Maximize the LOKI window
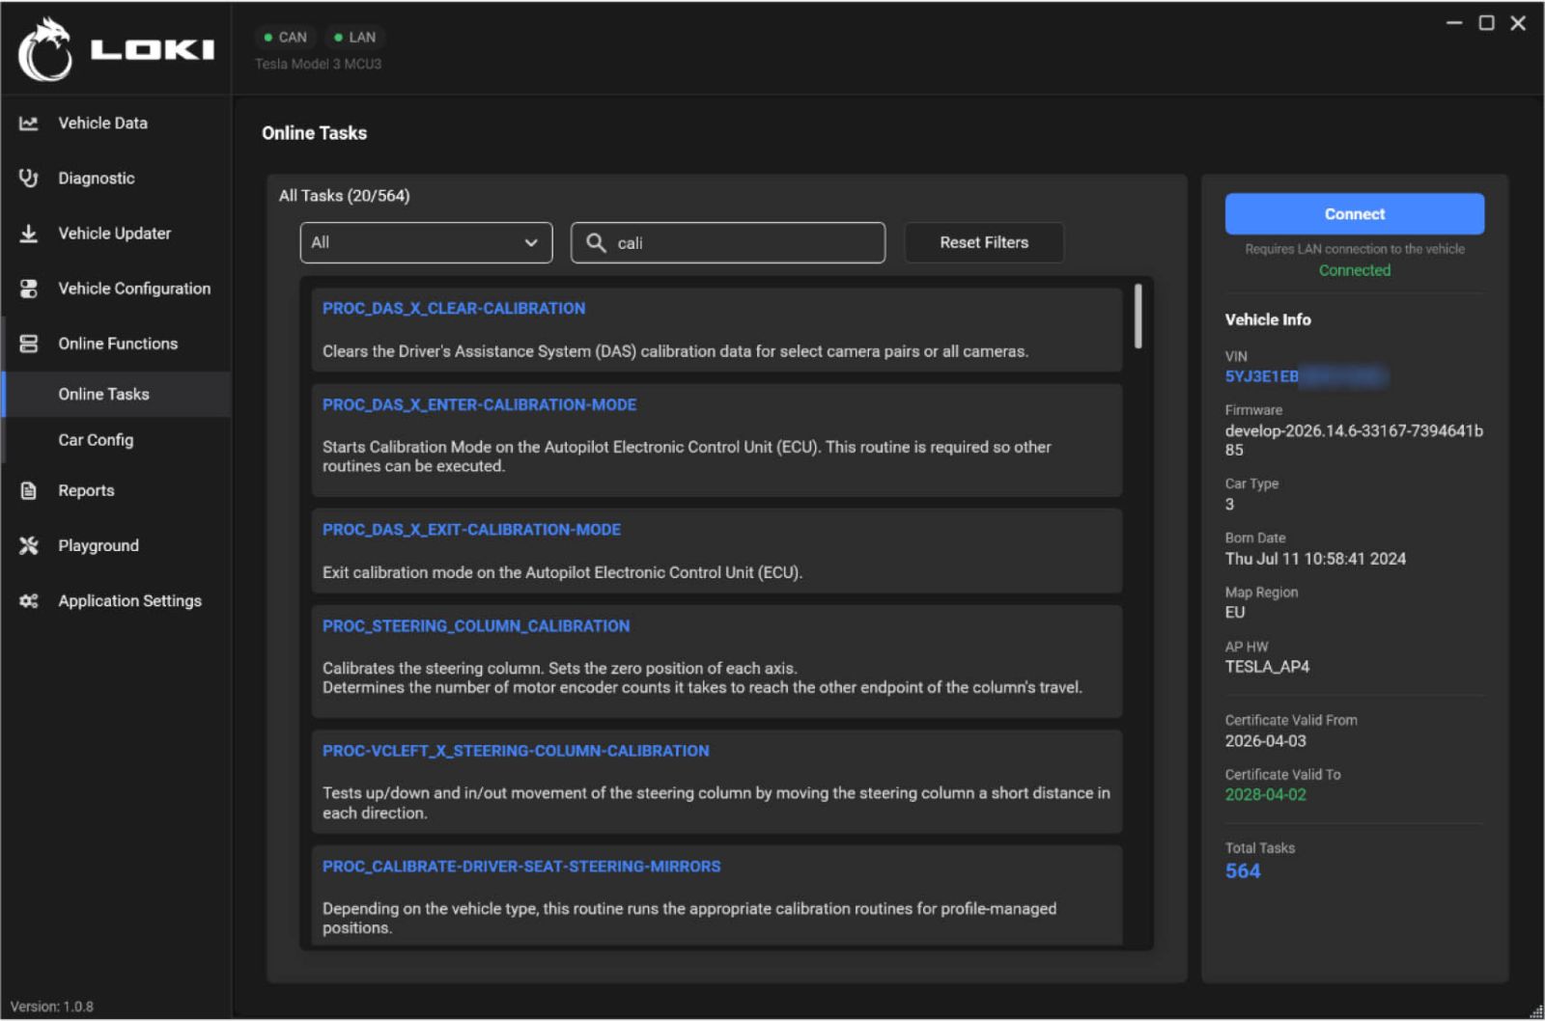This screenshot has width=1545, height=1021. tap(1486, 22)
